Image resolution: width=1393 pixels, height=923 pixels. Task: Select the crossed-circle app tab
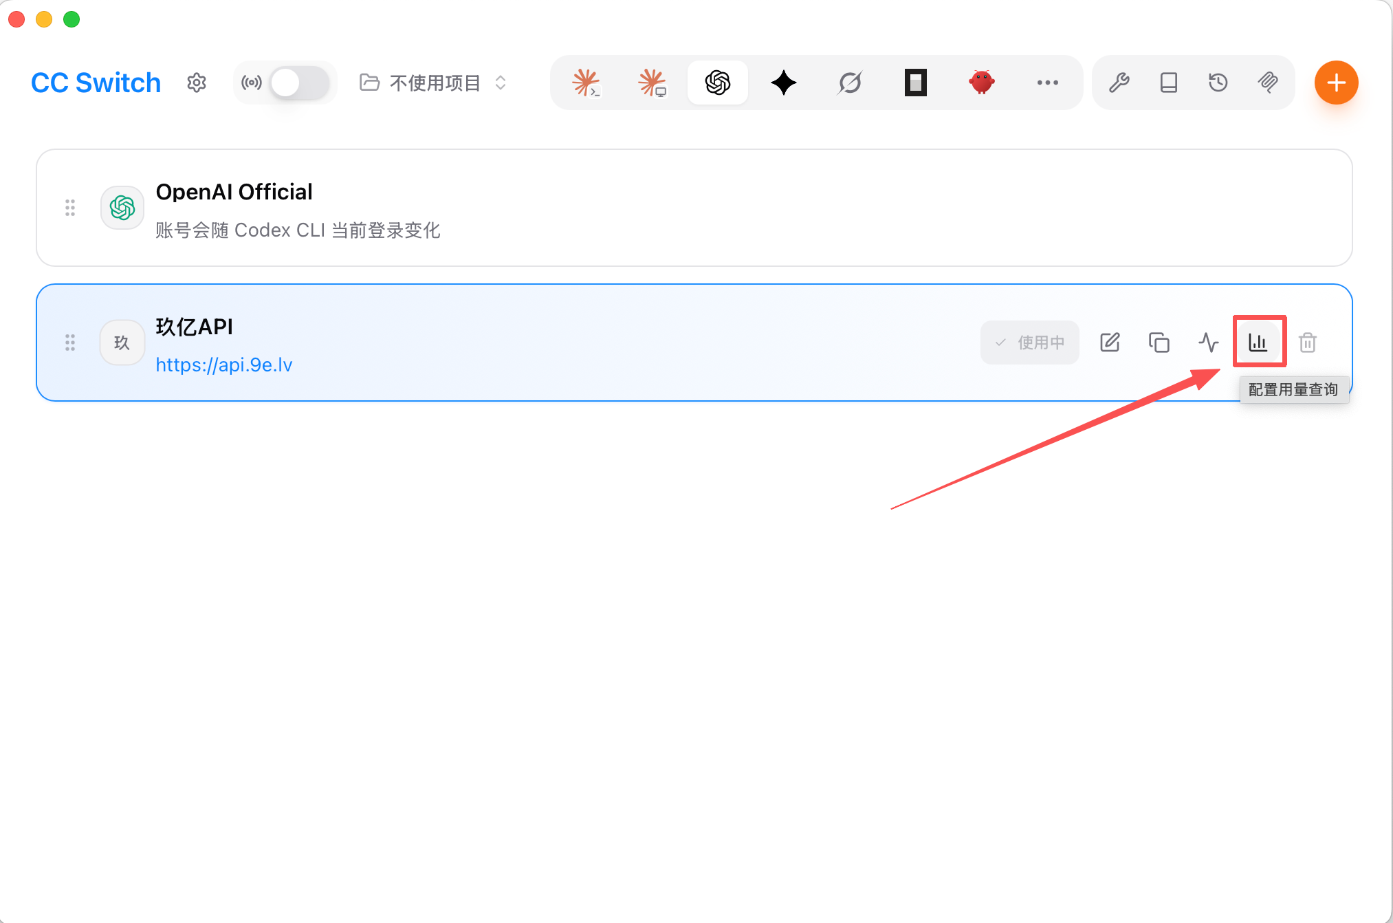(850, 83)
